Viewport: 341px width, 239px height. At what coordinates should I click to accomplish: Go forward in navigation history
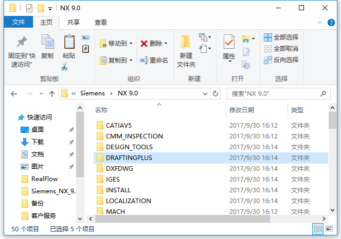29,94
